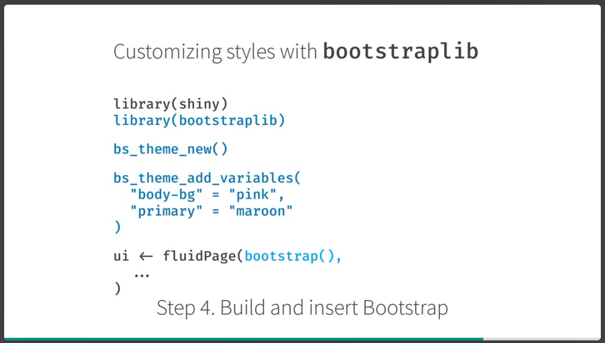
Task: Click the '"body-bg" = "pink",' line
Action: point(207,194)
